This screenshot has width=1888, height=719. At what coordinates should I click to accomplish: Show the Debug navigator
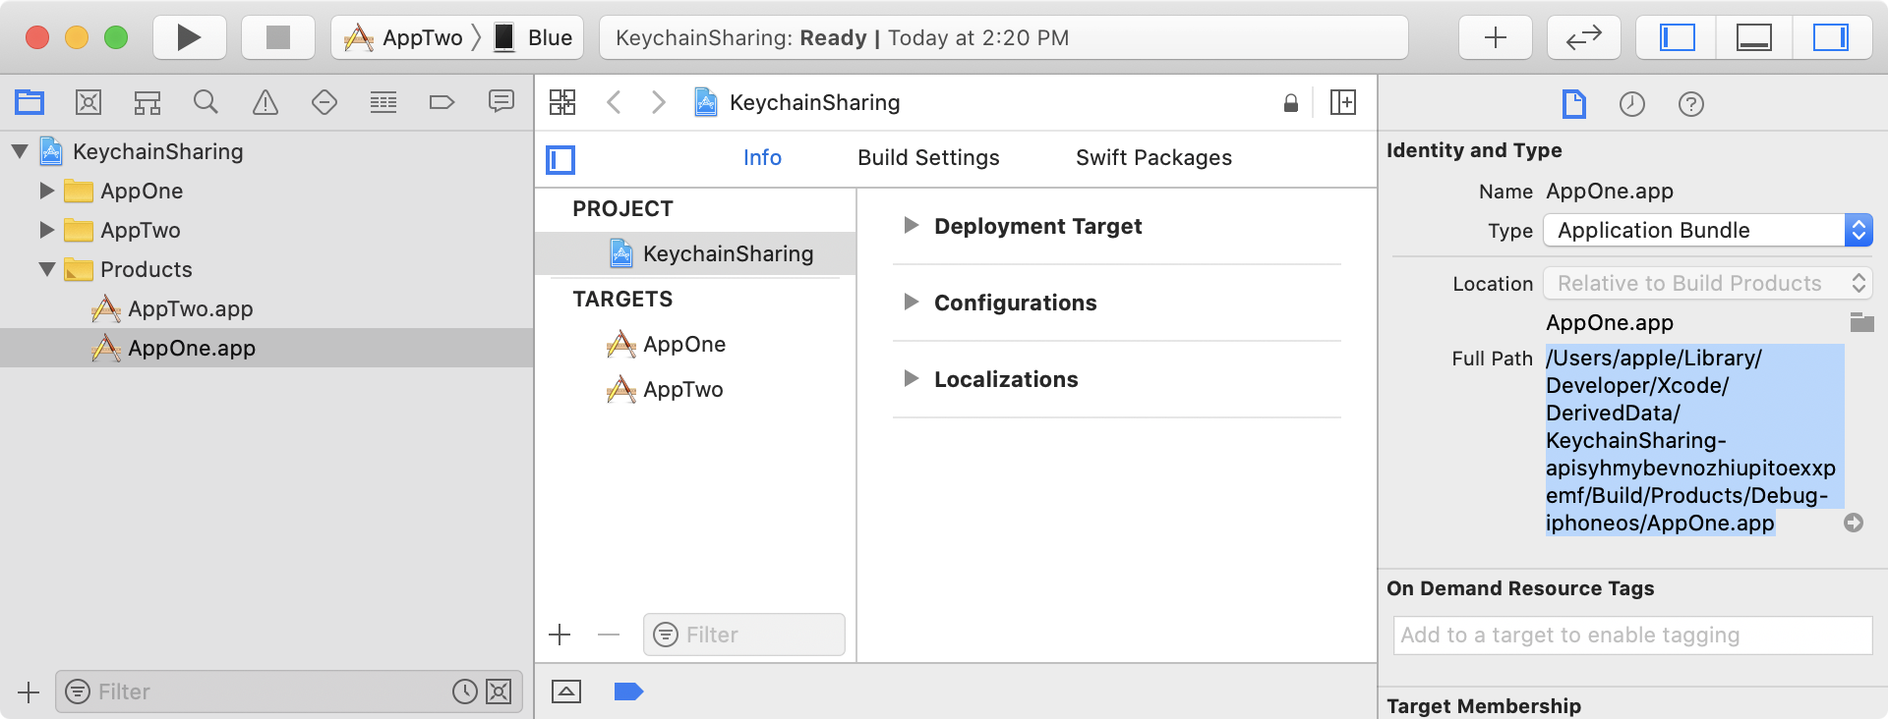pyautogui.click(x=383, y=102)
